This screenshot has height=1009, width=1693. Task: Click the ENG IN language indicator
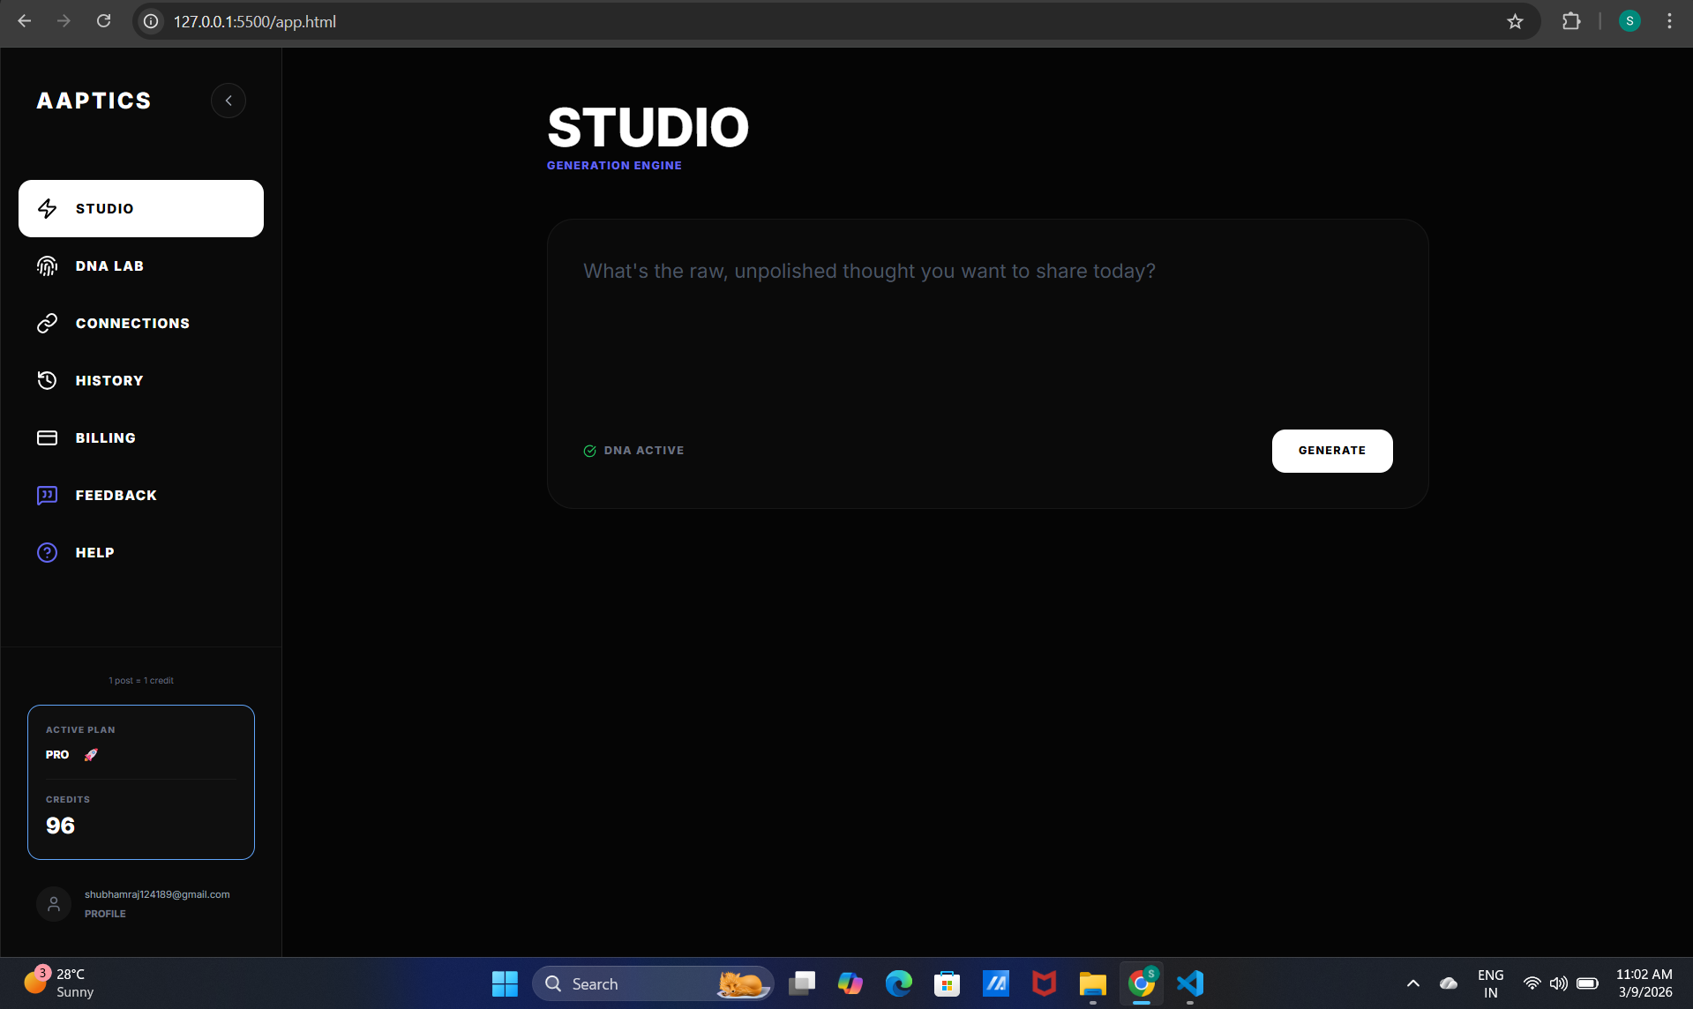(1490, 983)
